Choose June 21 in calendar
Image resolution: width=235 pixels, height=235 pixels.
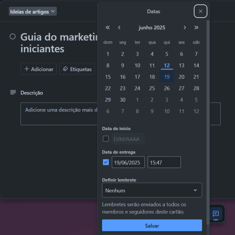tap(196, 77)
